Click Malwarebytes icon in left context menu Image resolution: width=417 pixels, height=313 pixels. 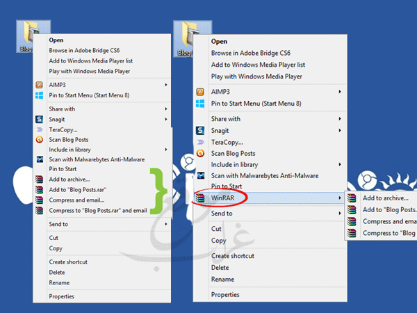coord(40,159)
